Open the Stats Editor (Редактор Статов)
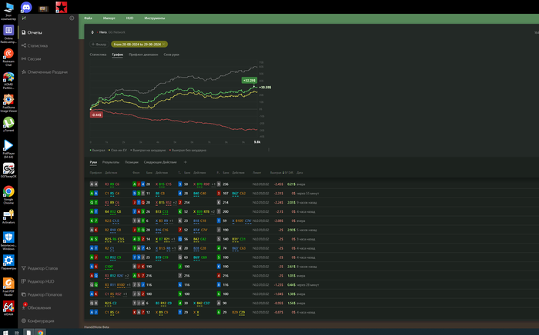This screenshot has height=335, width=539. click(42, 268)
